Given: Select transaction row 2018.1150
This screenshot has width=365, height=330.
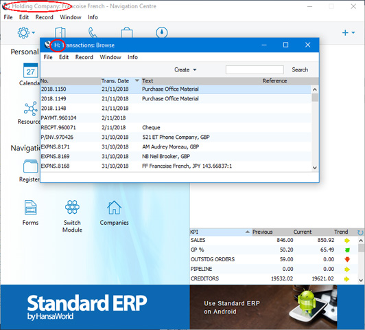Looking at the screenshot, I should point(176,89).
